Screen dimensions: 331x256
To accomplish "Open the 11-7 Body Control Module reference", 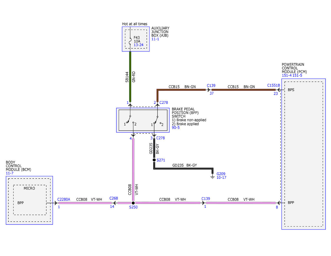I will [x=10, y=173].
